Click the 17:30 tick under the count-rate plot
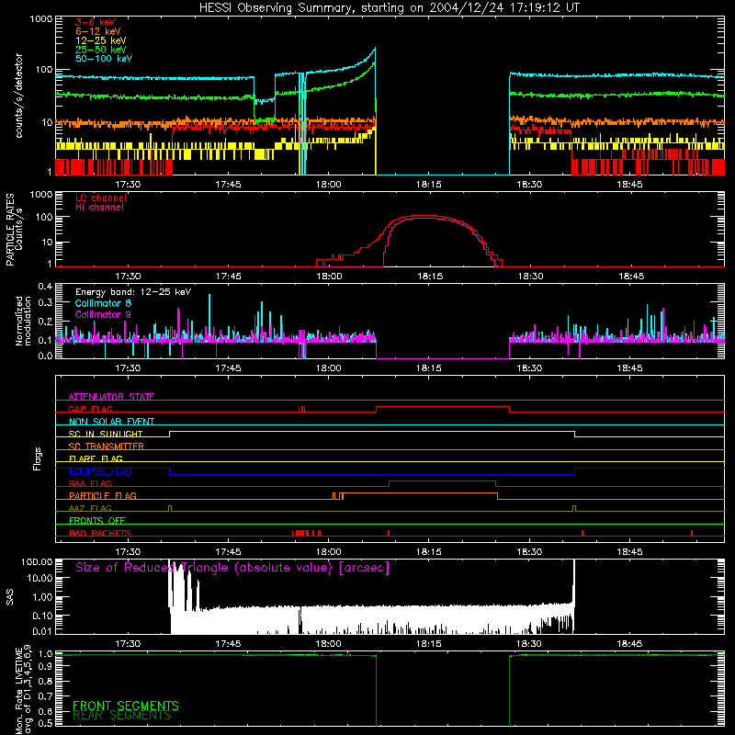 coord(128,185)
